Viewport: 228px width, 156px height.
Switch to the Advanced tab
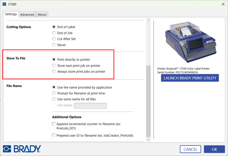(27, 15)
